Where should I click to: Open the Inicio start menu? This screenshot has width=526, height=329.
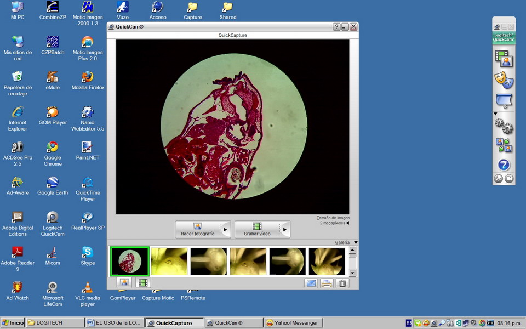(x=13, y=323)
